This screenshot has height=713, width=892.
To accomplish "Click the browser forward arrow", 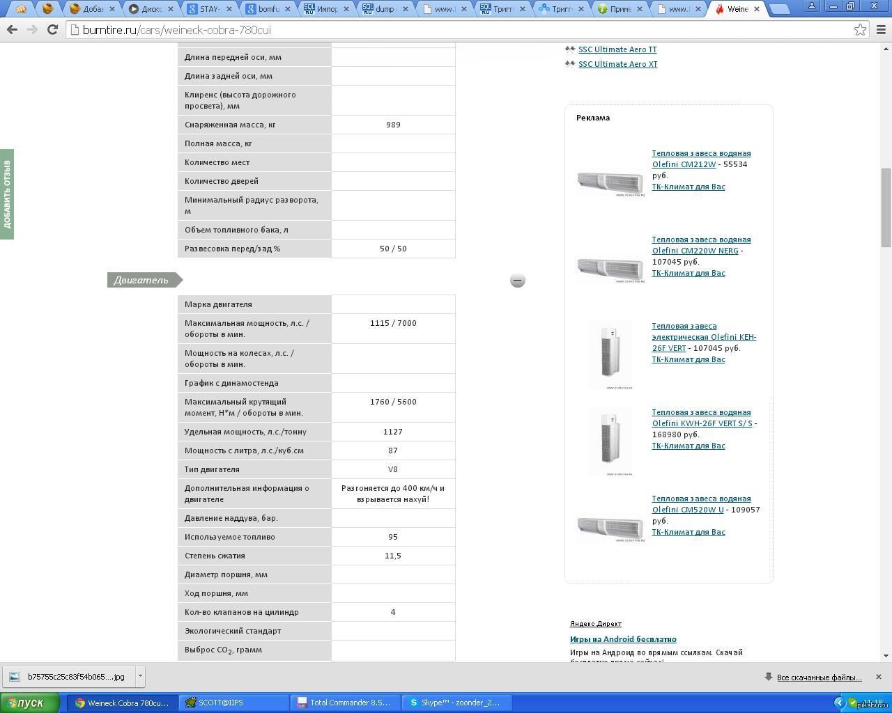I will (32, 30).
